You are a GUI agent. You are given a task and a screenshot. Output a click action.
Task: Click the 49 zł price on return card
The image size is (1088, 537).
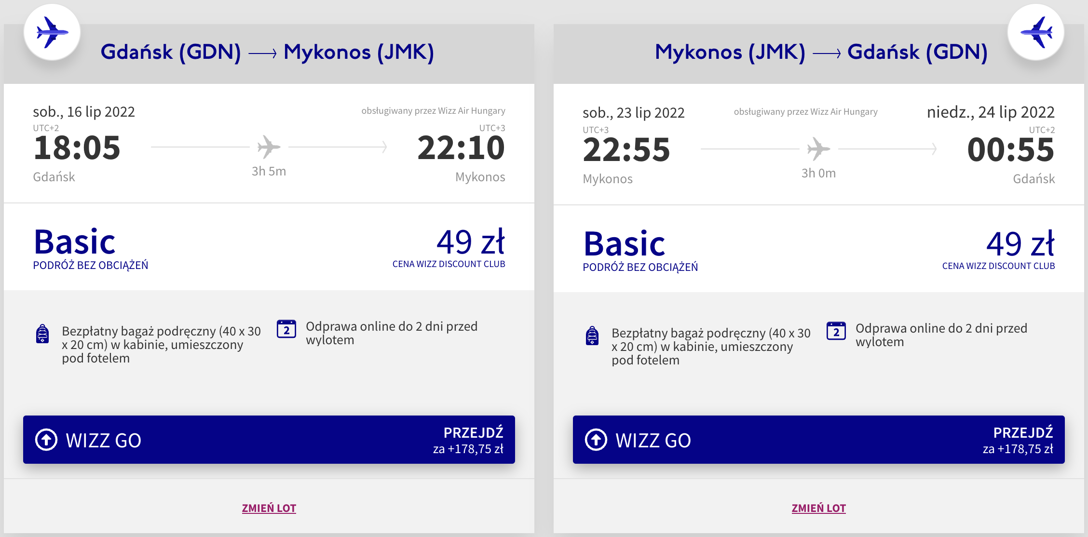[1020, 244]
